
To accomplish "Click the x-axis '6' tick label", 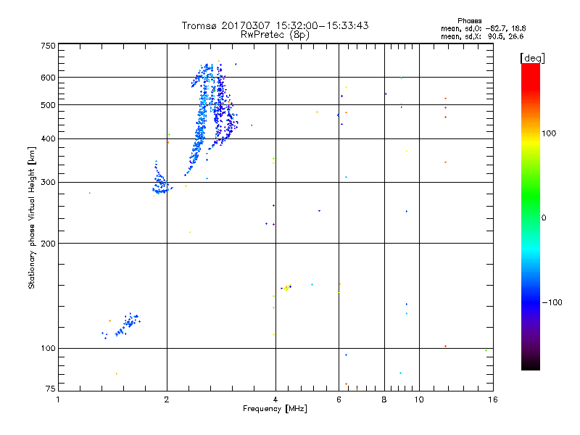I will coord(339,399).
